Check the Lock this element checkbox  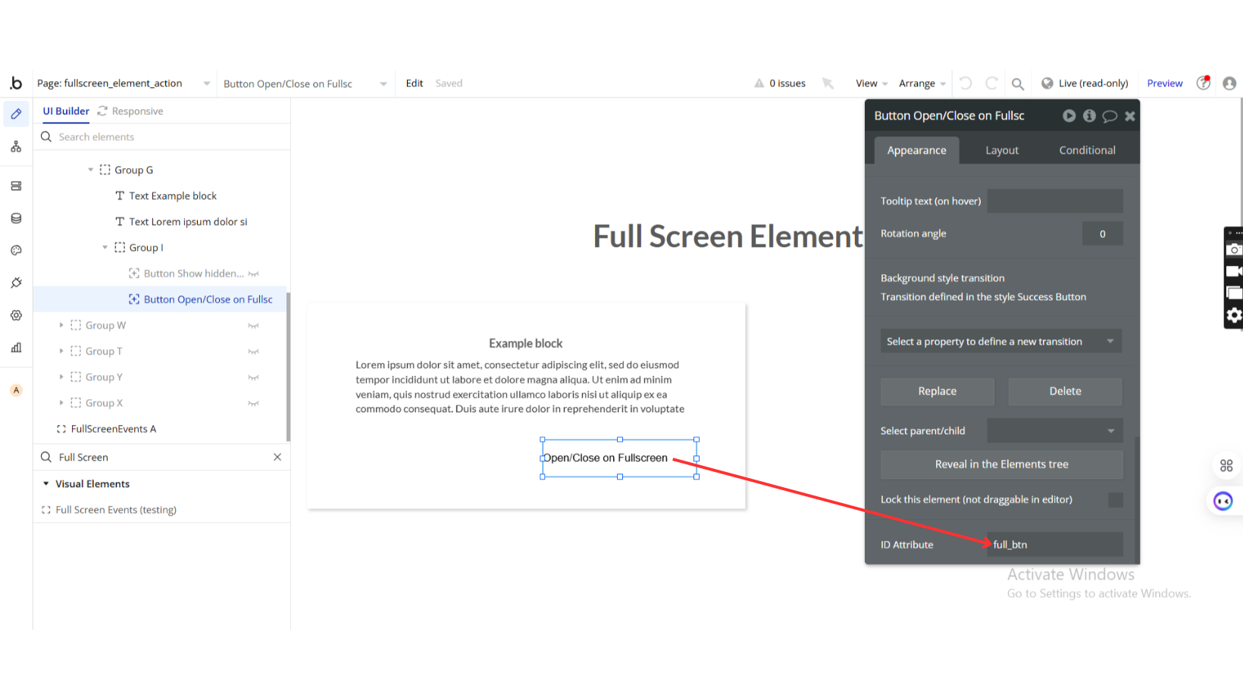(x=1115, y=499)
